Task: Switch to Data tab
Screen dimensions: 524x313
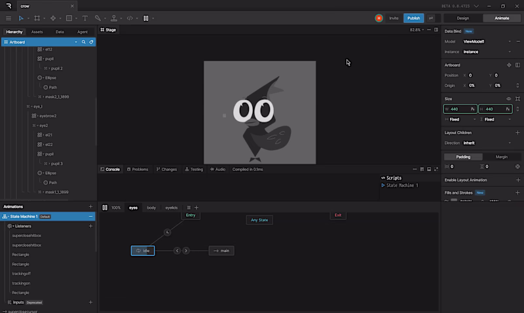Action: tap(60, 32)
